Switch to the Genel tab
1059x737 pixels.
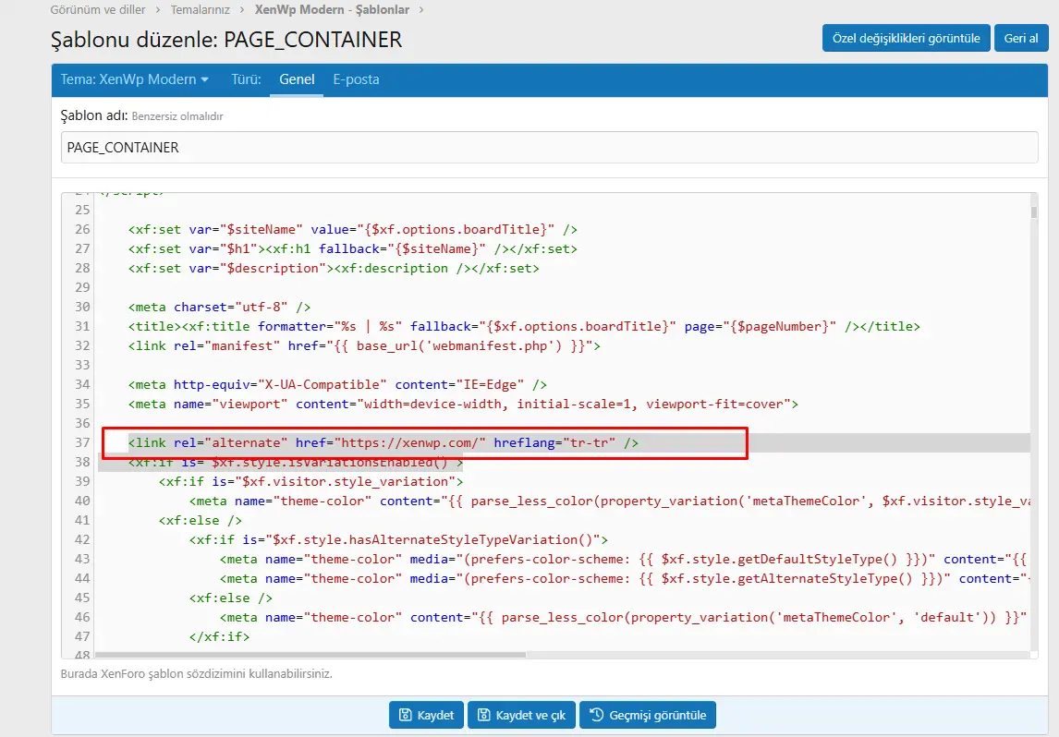pos(297,79)
